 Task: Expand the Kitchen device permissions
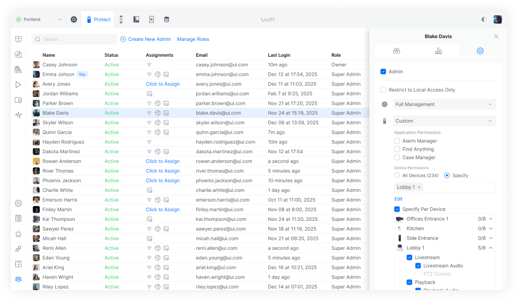coord(491,228)
